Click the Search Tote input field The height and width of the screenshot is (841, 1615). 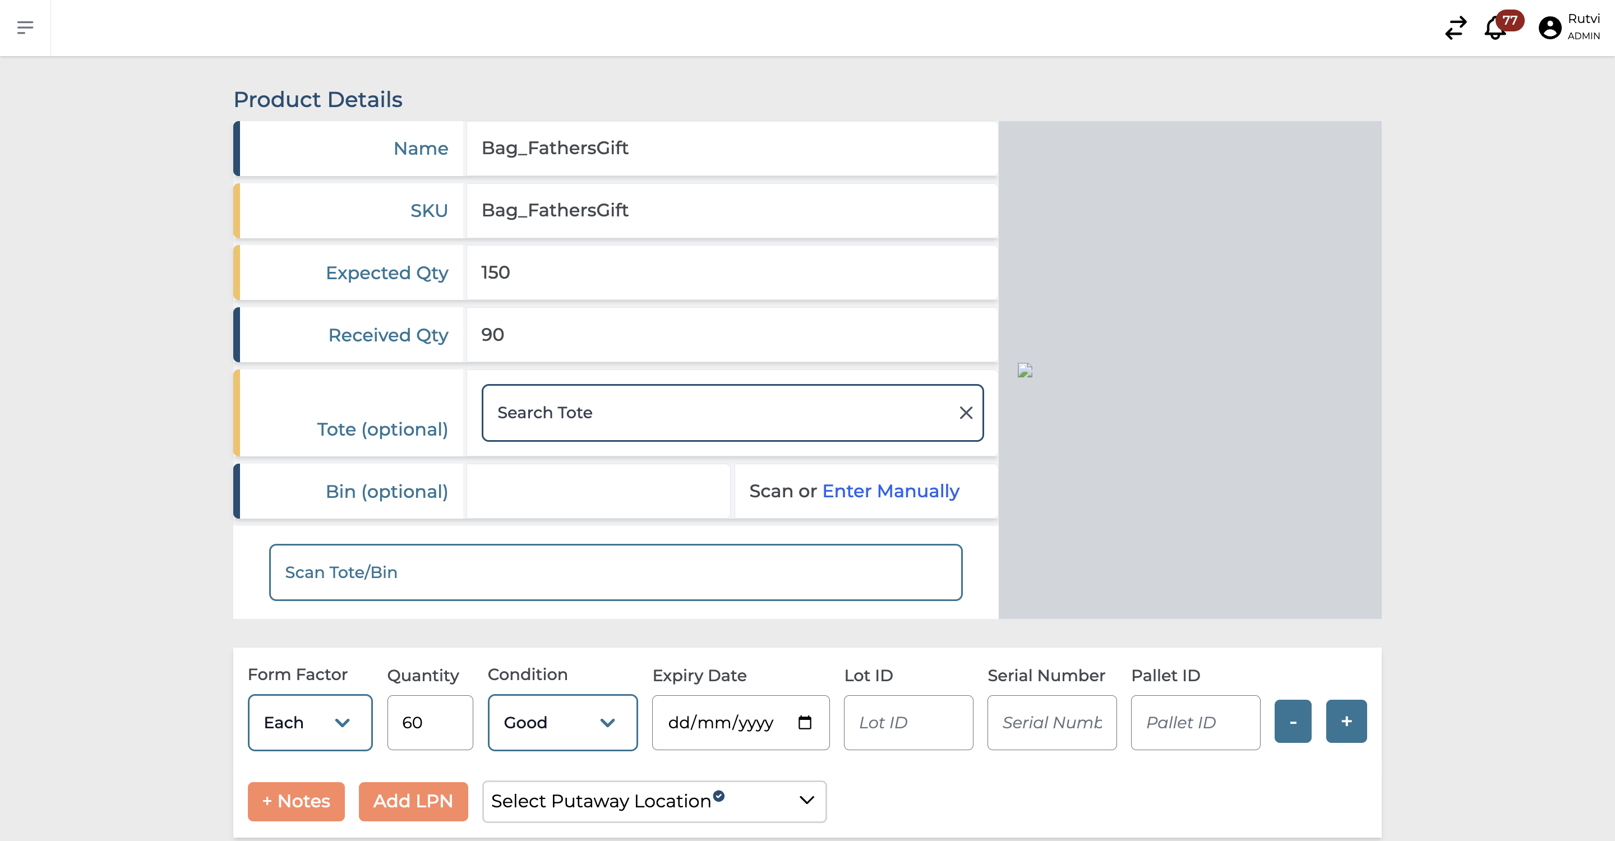tap(731, 412)
